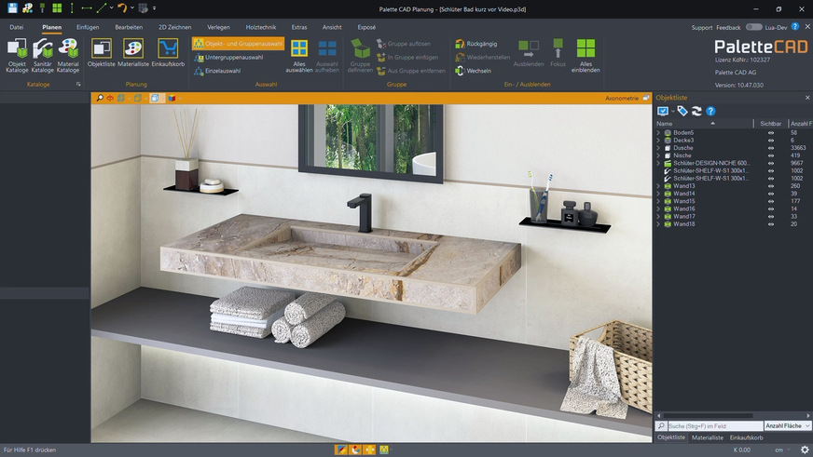Toggle visibility of Wand13

click(771, 186)
